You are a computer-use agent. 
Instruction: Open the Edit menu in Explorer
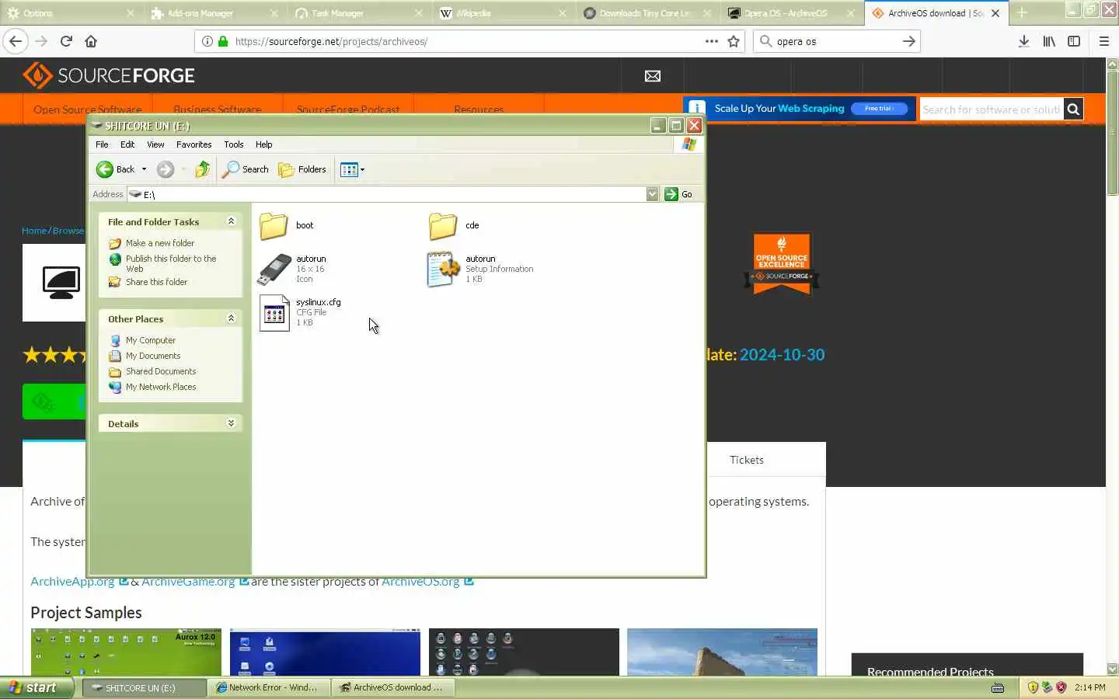tap(127, 144)
